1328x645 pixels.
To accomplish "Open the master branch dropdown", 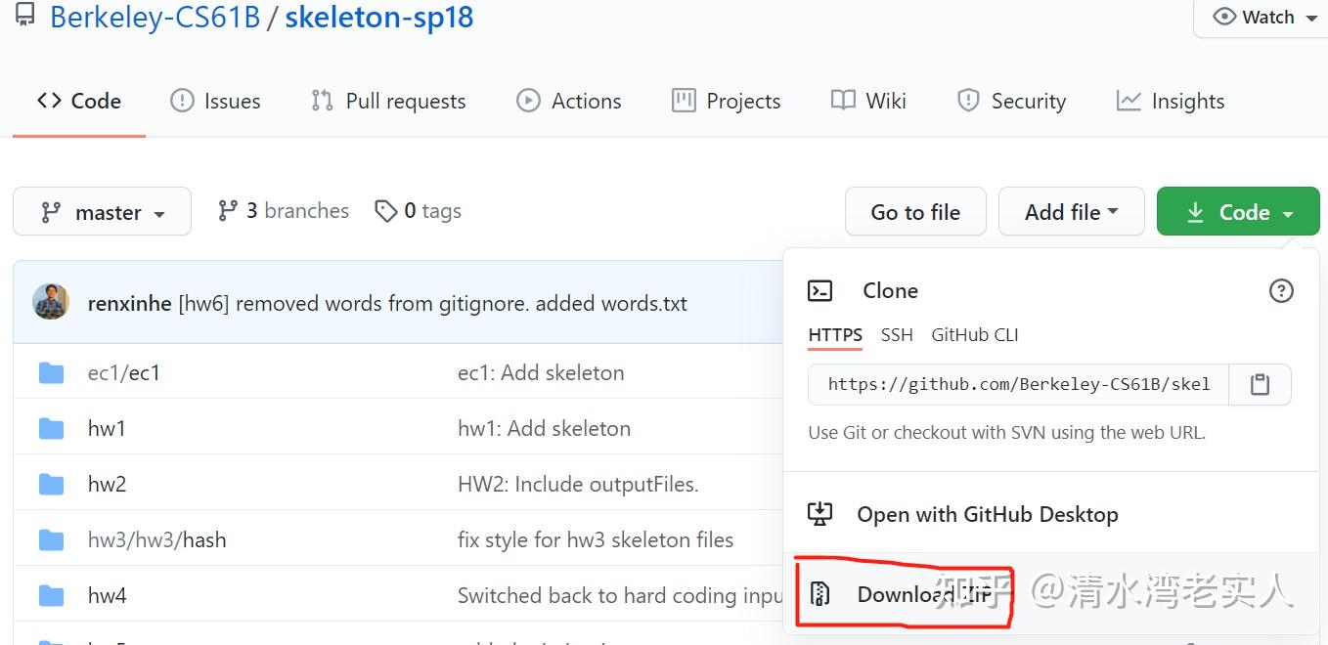I will (102, 212).
